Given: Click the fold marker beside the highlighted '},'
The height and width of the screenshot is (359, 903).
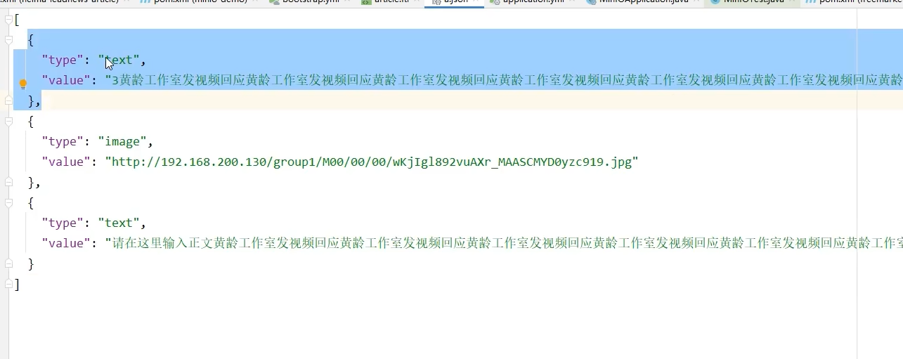Looking at the screenshot, I should coord(8,100).
